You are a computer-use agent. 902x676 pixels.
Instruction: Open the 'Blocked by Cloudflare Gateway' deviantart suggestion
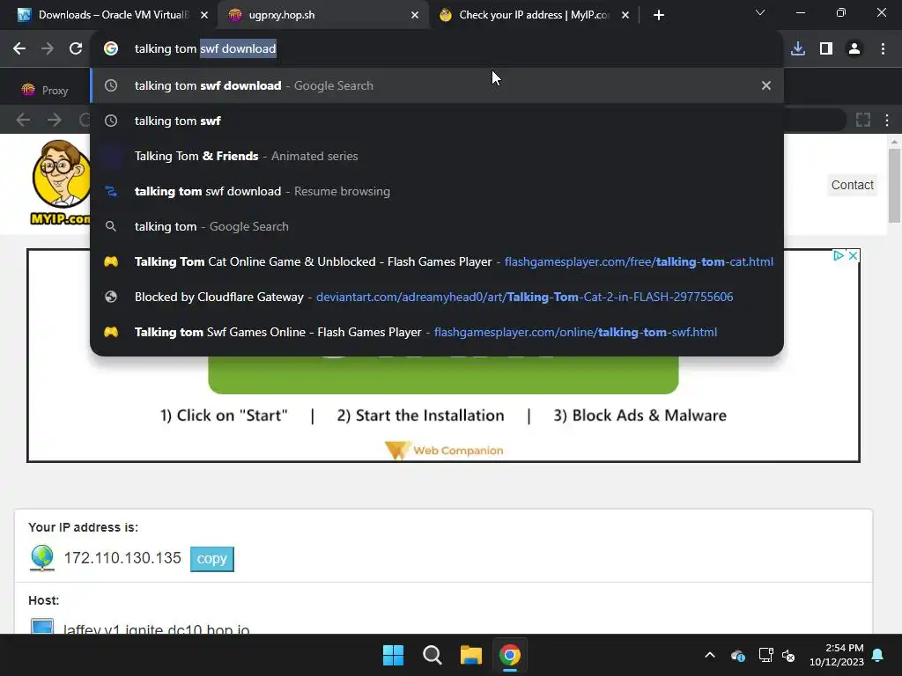(437, 298)
